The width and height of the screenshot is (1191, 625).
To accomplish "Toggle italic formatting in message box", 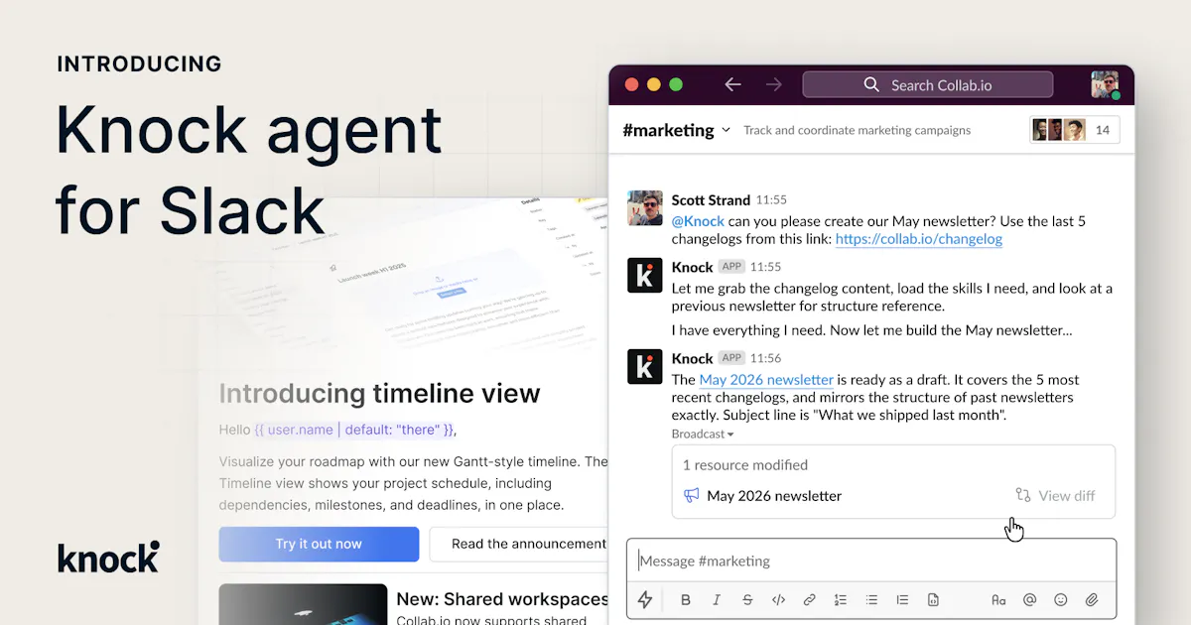I will (x=716, y=599).
